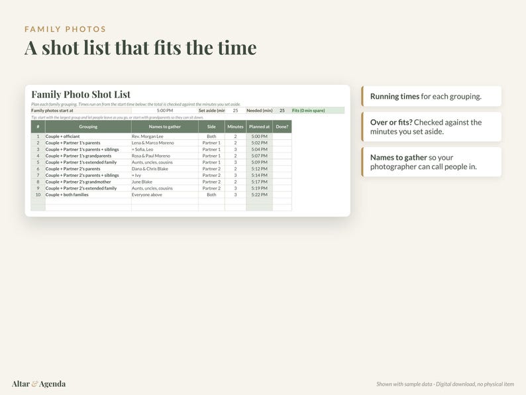Select the 'Family photos start at' label cell
Viewport: 526px width, 395px height.
[x=81, y=111]
